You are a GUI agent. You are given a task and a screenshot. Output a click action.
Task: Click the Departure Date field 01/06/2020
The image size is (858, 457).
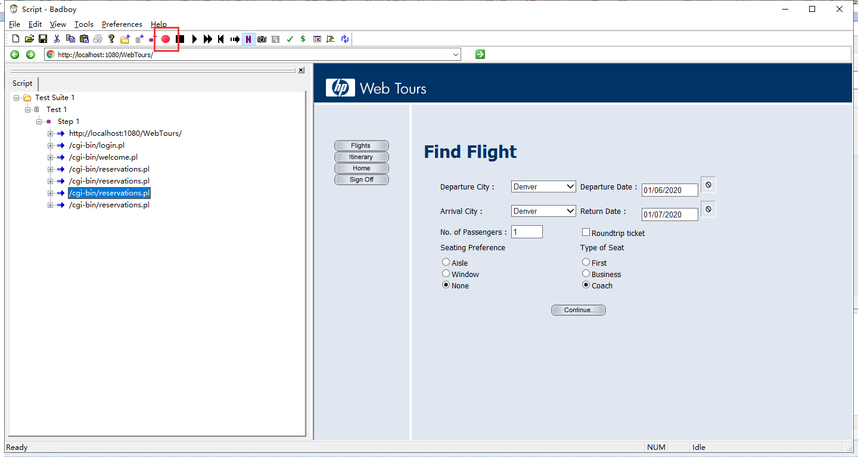670,190
